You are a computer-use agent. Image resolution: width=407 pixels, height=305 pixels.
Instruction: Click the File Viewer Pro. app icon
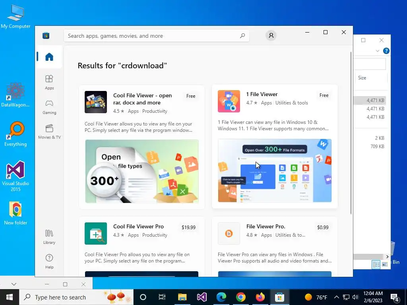pos(229,234)
